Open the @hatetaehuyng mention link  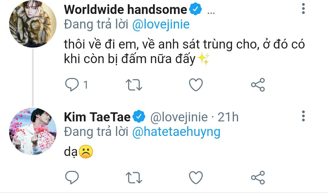pos(176,132)
